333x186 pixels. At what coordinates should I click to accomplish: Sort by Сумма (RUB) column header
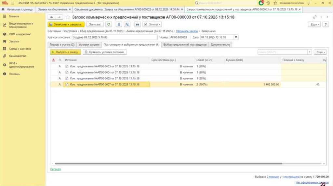coord(252,60)
